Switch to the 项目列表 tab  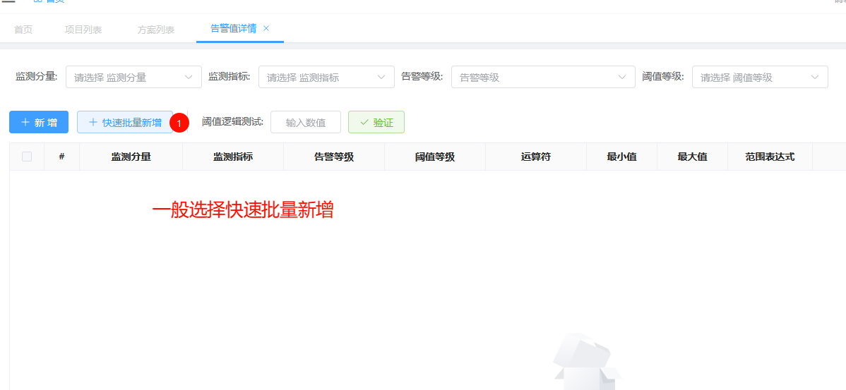click(83, 30)
